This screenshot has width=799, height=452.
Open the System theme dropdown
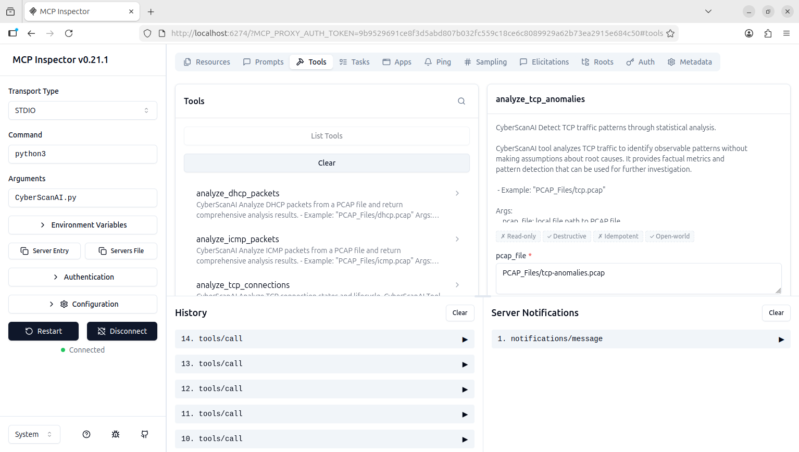(34, 434)
